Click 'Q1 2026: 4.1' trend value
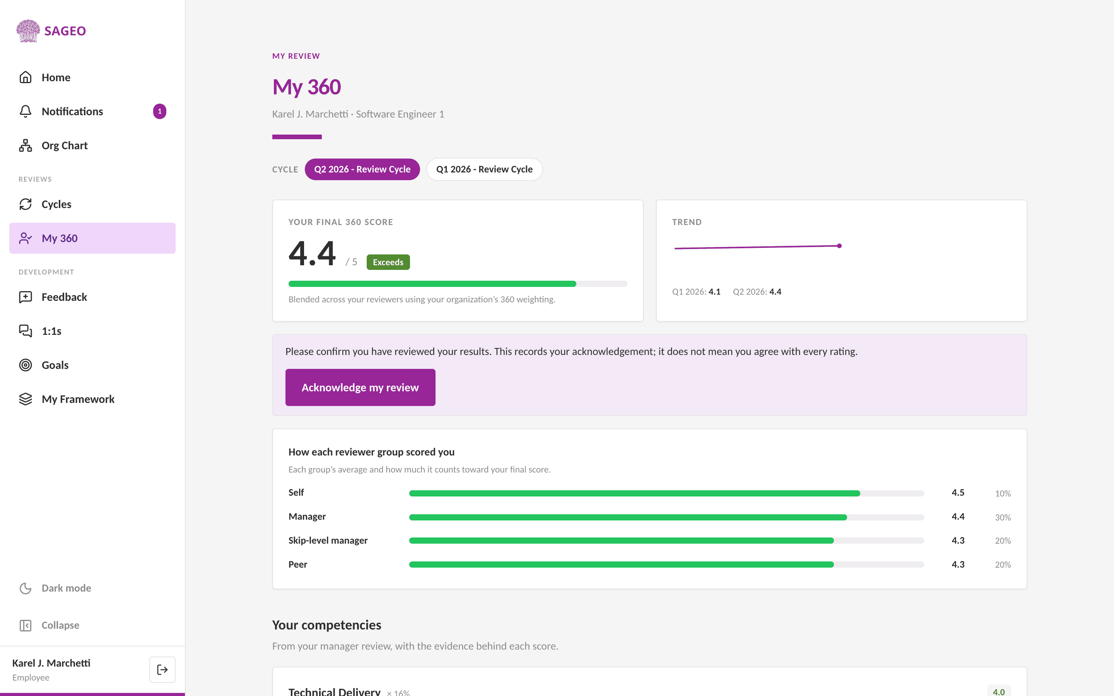 (x=696, y=292)
